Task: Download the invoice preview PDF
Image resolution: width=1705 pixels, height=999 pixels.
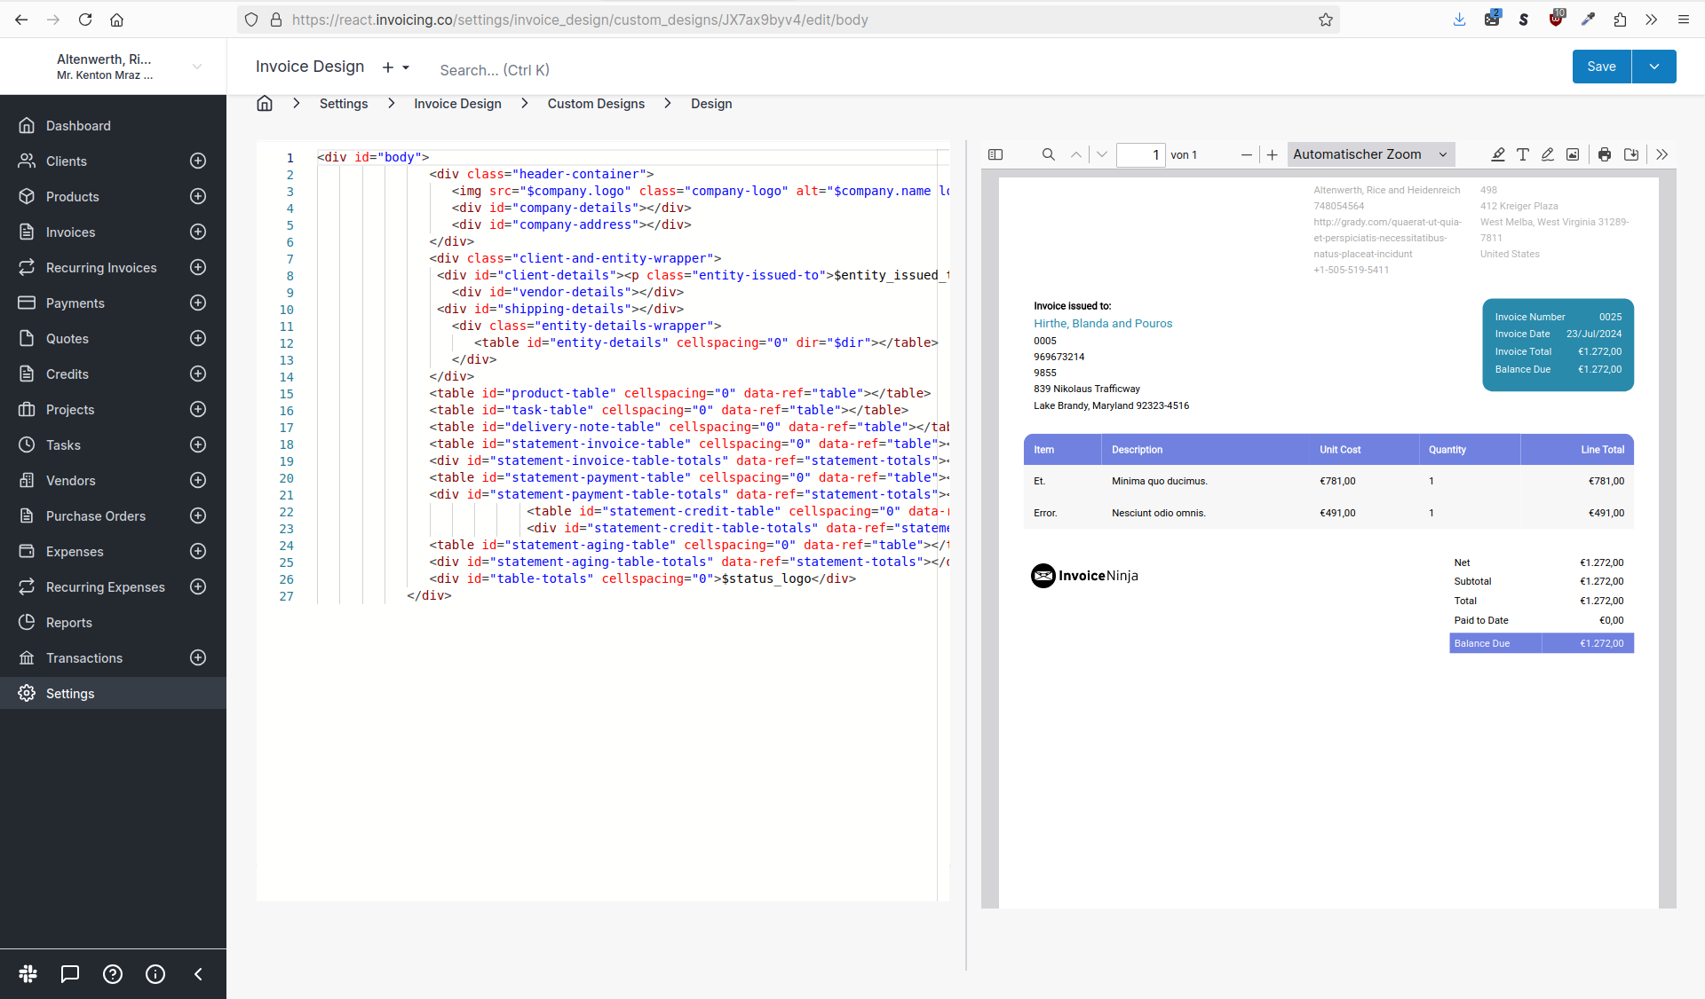Action: coord(1631,154)
